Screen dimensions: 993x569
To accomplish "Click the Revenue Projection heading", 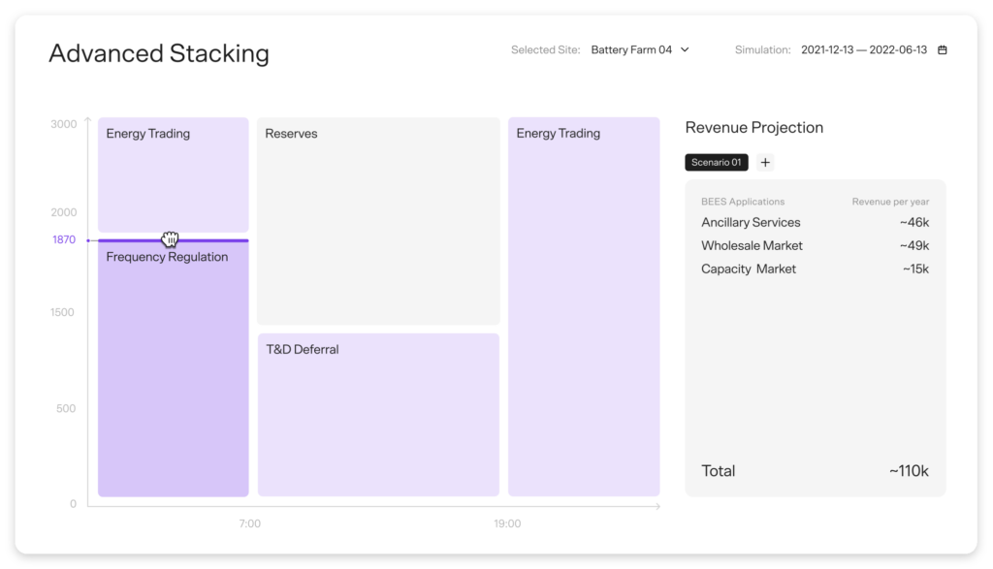I will [x=753, y=128].
